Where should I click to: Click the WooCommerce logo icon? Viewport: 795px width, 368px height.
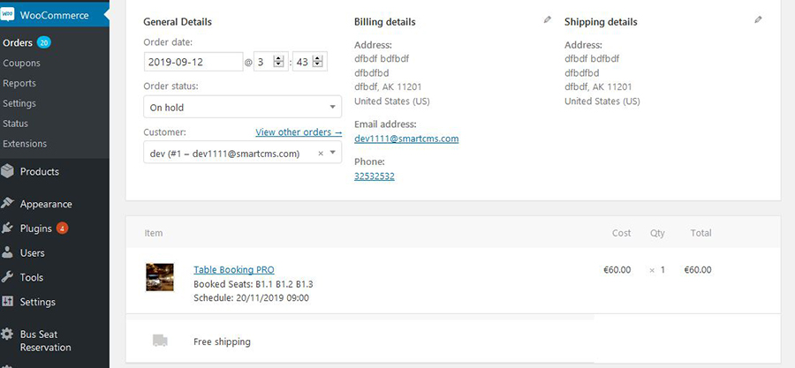[9, 15]
